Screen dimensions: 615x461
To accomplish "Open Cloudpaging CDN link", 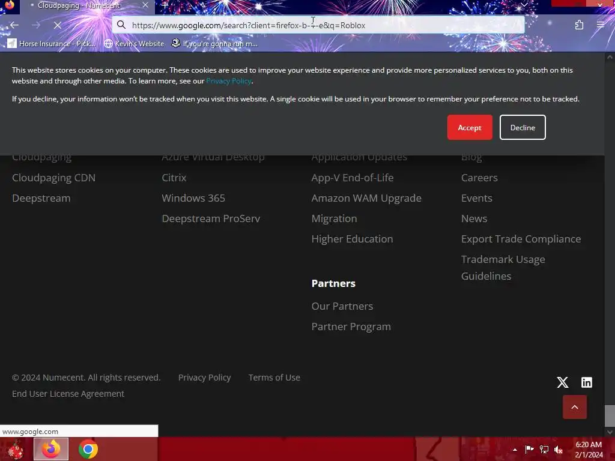I will coord(53,178).
